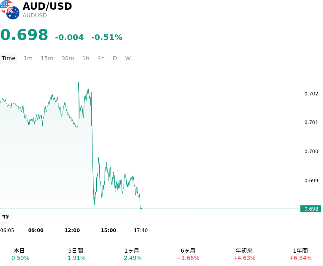The height and width of the screenshot is (266, 323).
Task: Click the 12:00 time axis marker
Action: tap(72, 230)
